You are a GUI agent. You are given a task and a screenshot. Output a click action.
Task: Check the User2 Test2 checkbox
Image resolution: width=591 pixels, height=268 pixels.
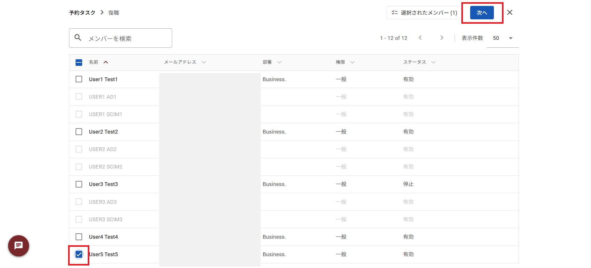[79, 132]
